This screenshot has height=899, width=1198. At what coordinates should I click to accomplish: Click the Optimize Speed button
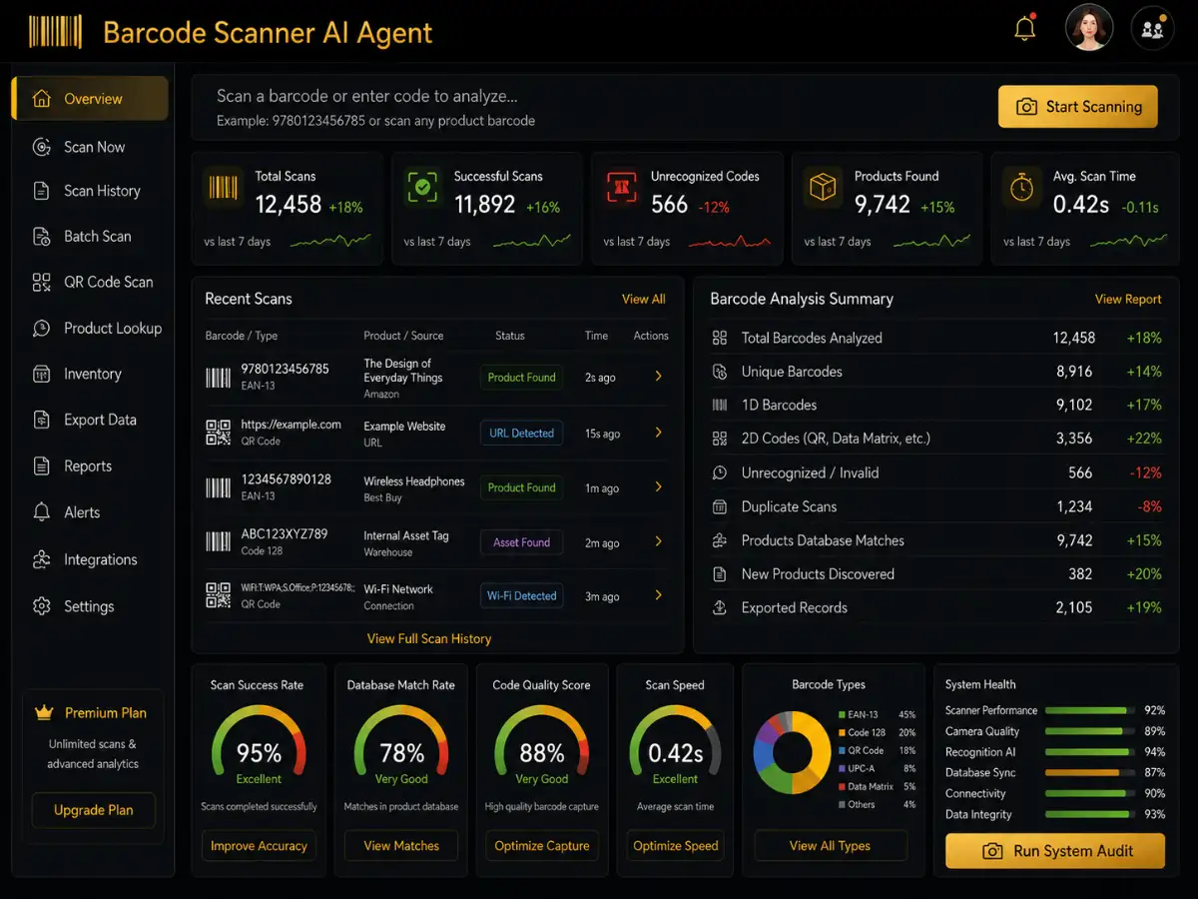click(676, 845)
